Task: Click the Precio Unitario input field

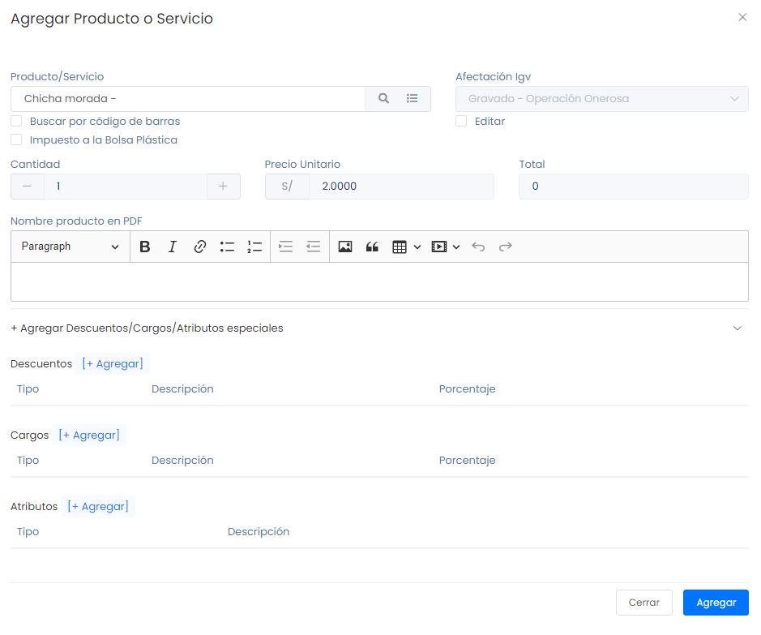Action: pos(401,187)
